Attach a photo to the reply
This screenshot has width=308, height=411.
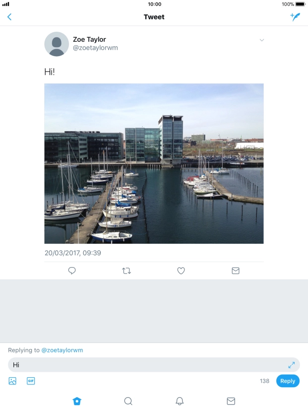click(x=12, y=381)
